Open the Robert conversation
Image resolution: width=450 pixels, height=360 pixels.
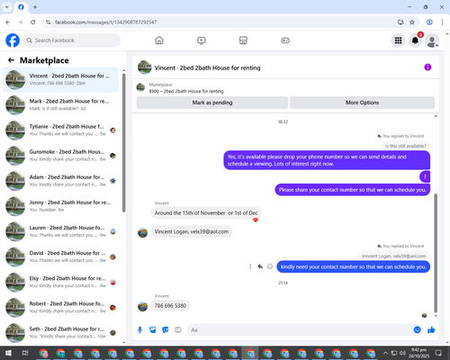point(60,308)
